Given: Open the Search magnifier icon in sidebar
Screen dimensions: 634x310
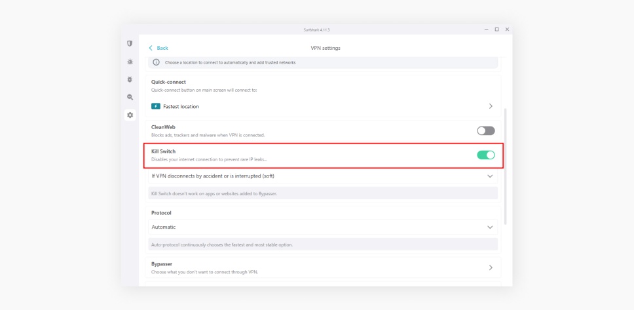Looking at the screenshot, I should 130,97.
